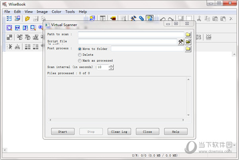
Task: Click the log area's left scroll arrow
Action: pos(50,120)
